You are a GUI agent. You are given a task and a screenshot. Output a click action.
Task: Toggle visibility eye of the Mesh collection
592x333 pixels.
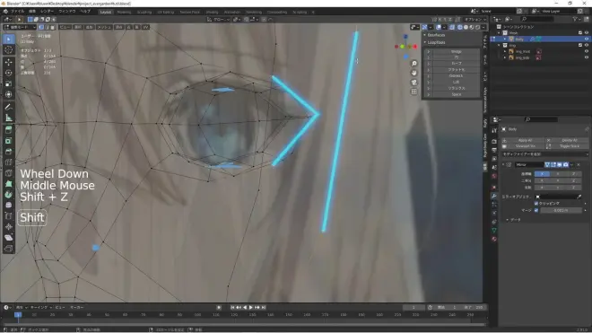[587, 33]
